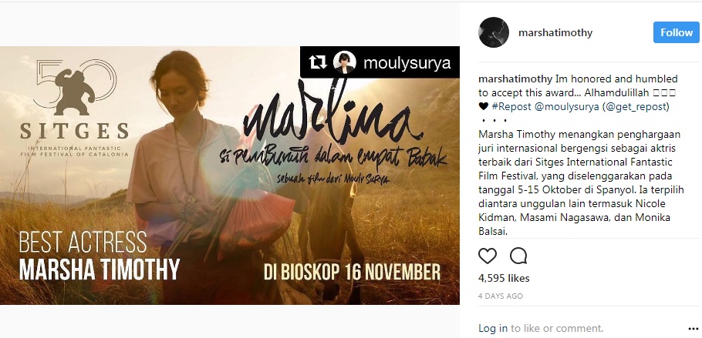View the 4,595 likes list
Screen dimensions: 702x338
[504, 278]
